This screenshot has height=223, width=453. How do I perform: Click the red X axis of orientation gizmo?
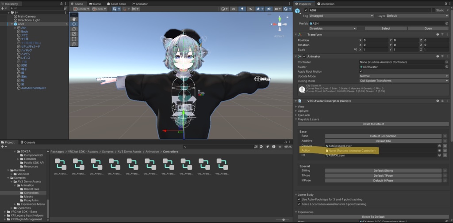click(x=274, y=24)
